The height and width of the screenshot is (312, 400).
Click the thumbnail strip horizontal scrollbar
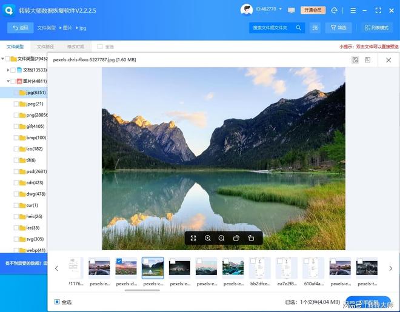click(142, 290)
